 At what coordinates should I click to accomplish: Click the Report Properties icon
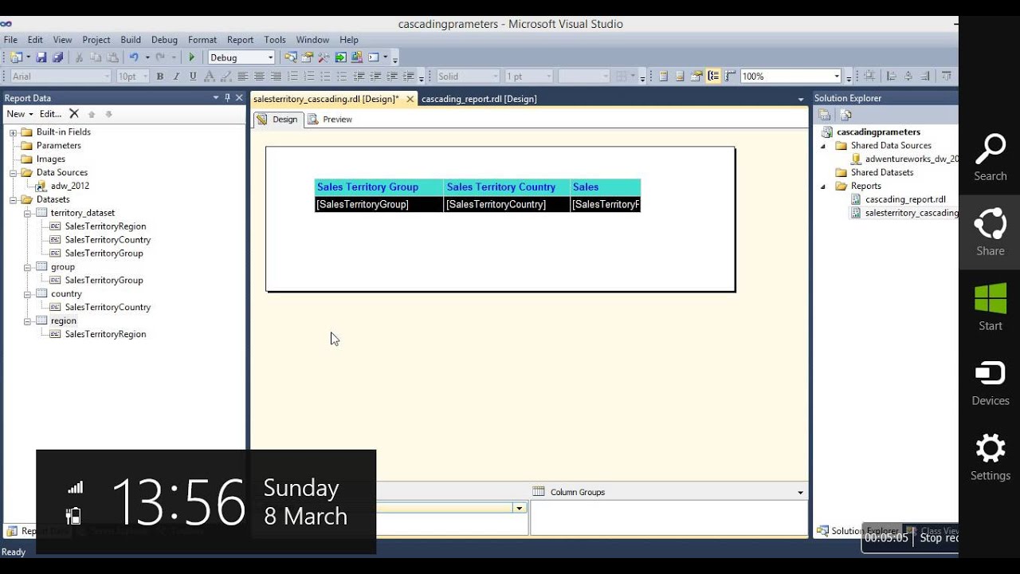click(x=696, y=77)
